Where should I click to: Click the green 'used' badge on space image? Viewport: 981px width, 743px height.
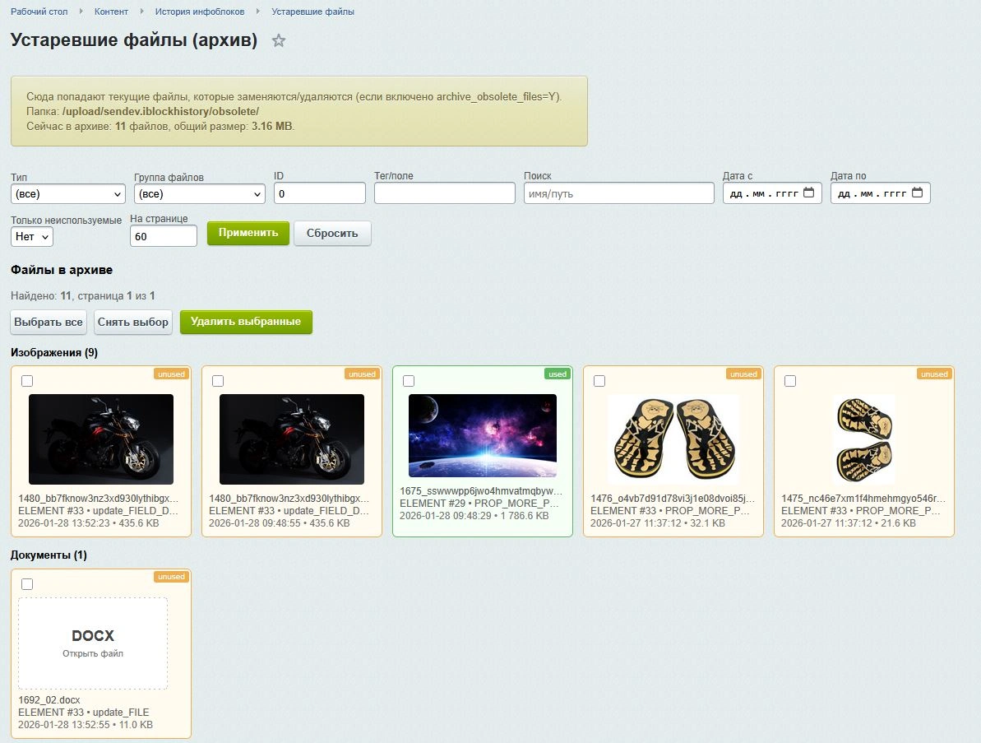pos(557,374)
